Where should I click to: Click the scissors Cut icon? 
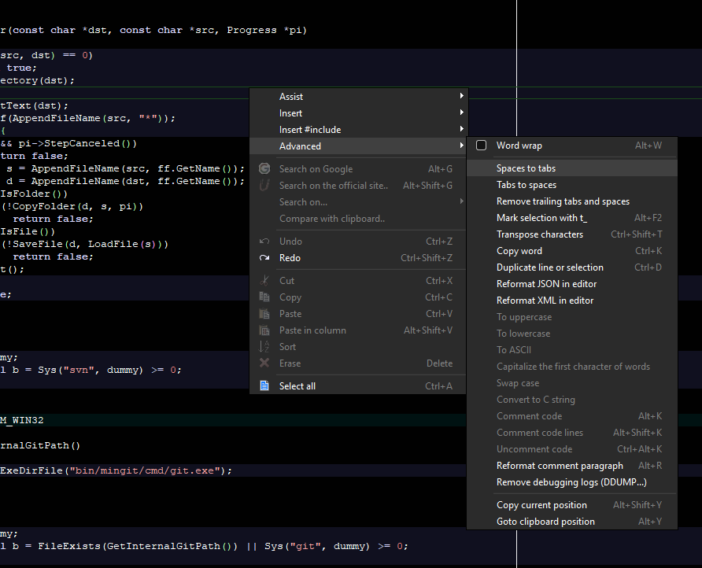tap(264, 281)
